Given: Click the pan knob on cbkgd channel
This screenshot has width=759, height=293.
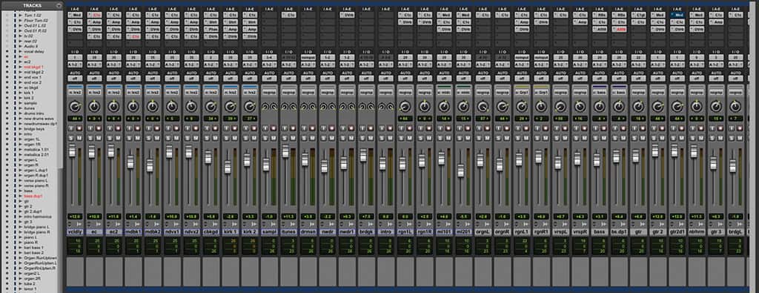Looking at the screenshot, I should click(x=211, y=106).
